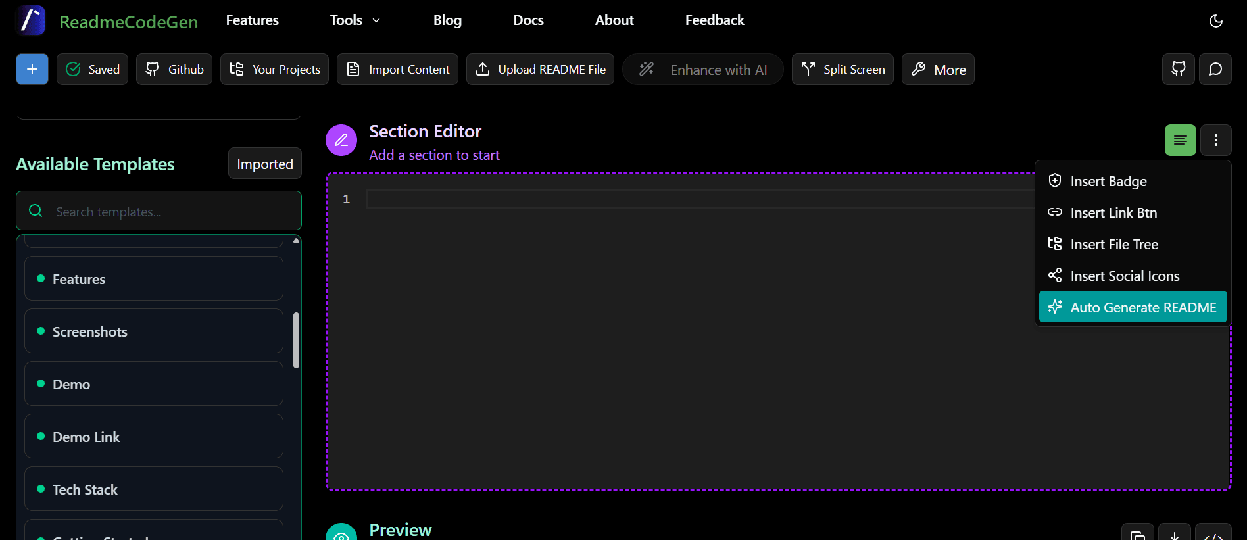Go to Features in the navbar
Image resolution: width=1247 pixels, height=540 pixels.
coord(253,20)
